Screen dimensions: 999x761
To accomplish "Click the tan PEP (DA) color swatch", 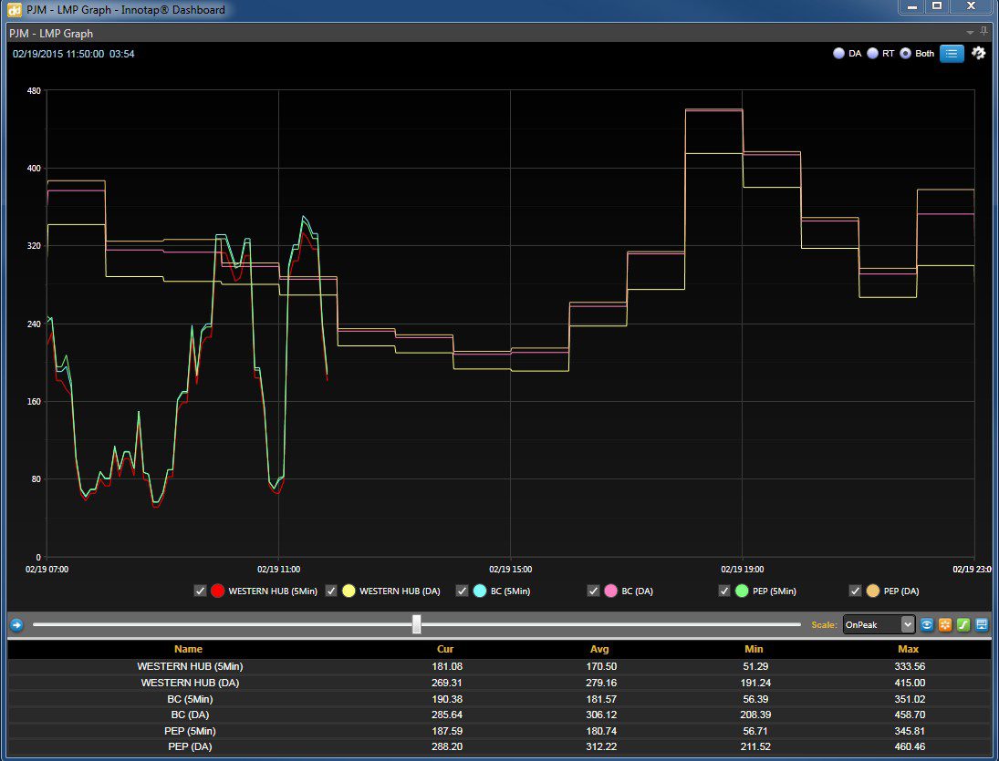I will [x=873, y=591].
